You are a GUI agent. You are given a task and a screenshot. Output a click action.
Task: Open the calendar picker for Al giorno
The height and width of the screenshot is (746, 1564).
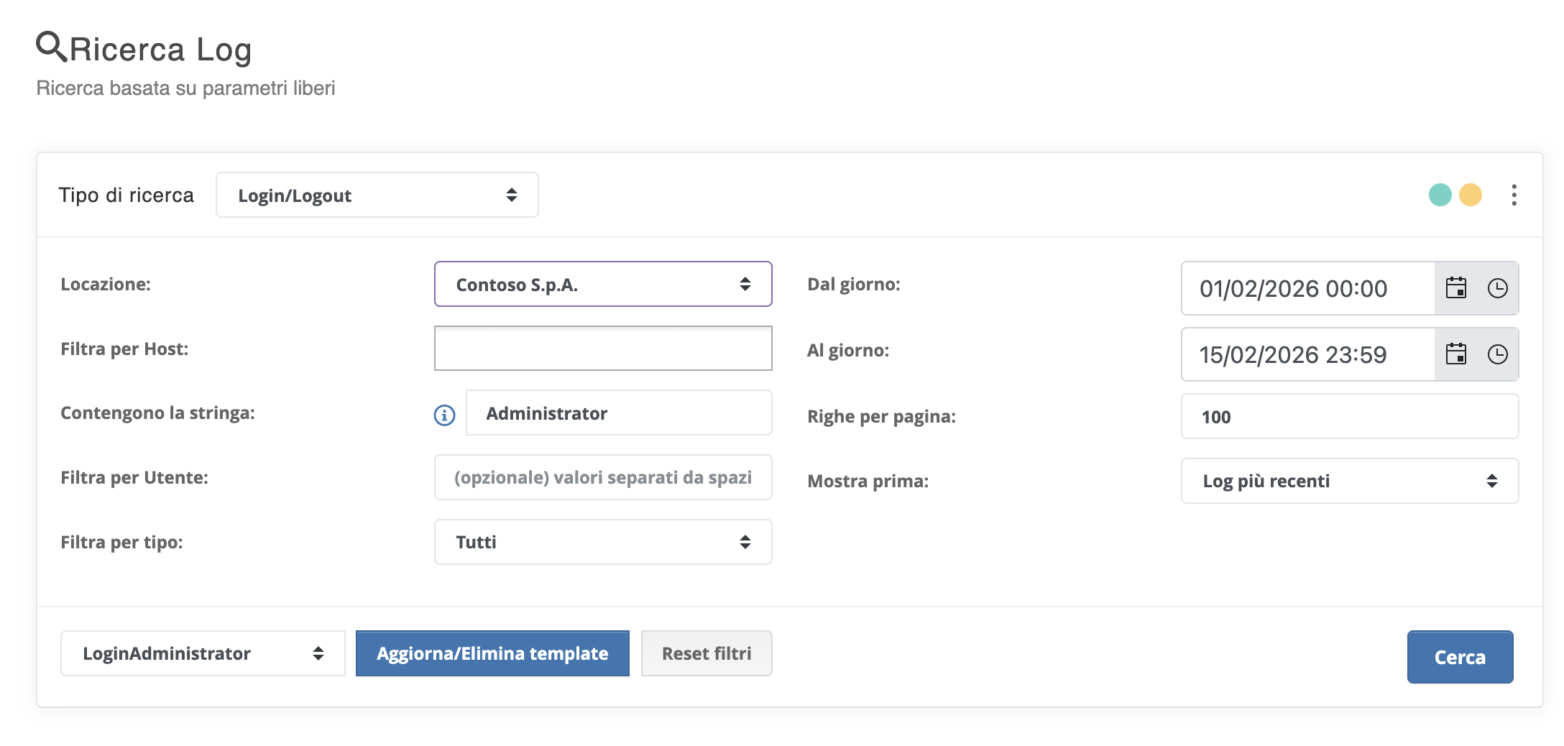(x=1458, y=354)
